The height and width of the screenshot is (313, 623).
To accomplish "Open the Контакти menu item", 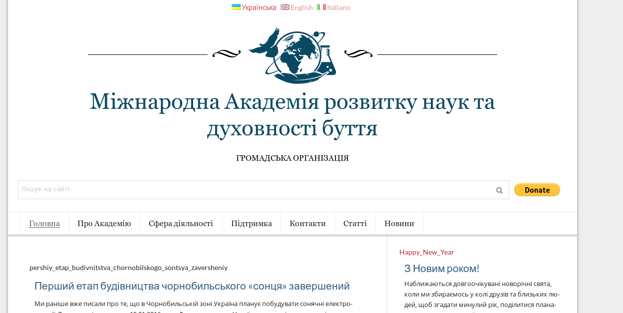I will click(x=308, y=224).
